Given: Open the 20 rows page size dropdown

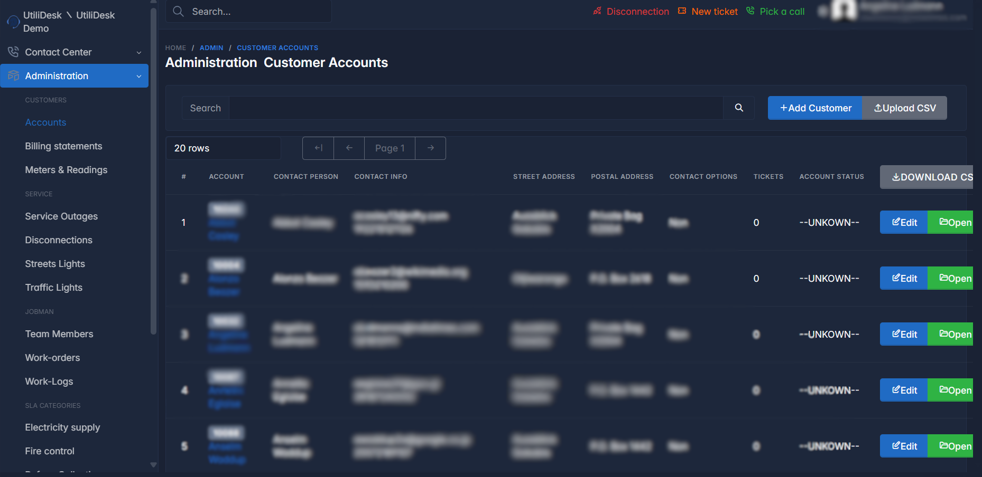Looking at the screenshot, I should click(223, 148).
